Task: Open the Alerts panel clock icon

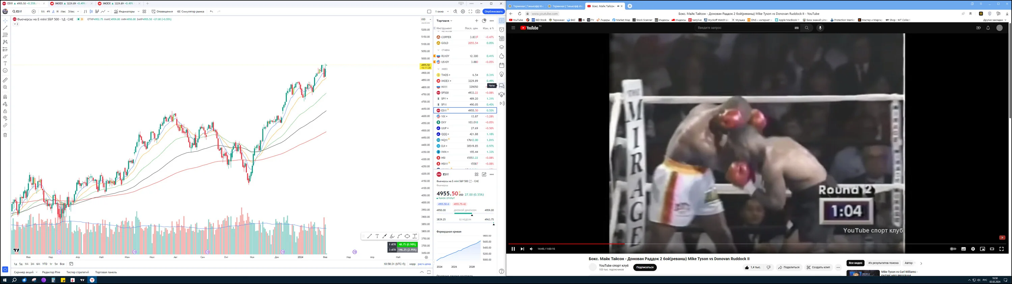Action: click(502, 30)
